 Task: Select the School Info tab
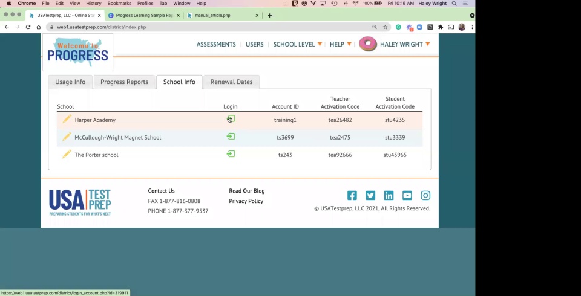coord(179,82)
